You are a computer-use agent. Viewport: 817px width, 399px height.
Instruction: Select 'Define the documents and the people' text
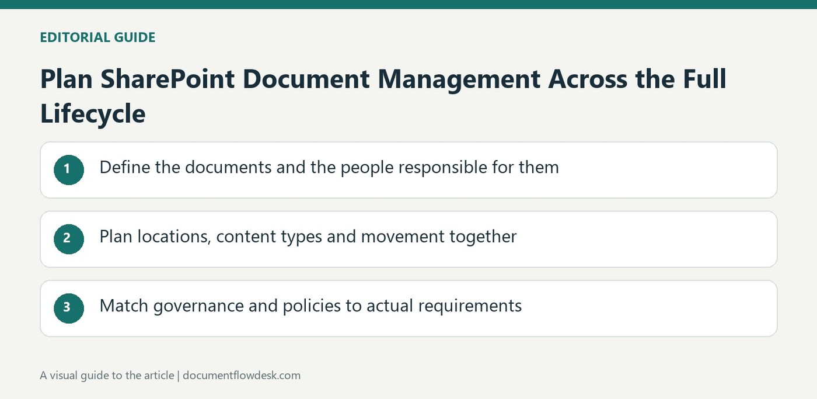246,168
